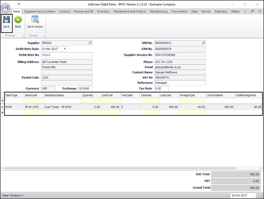Image resolution: width=264 pixels, height=199 pixels.
Task: Restore the child window in ribbon bar
Action: coord(252,11)
